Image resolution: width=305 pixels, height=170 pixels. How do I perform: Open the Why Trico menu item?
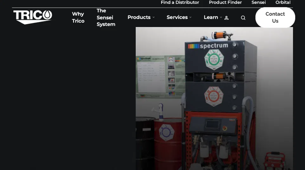(x=78, y=17)
